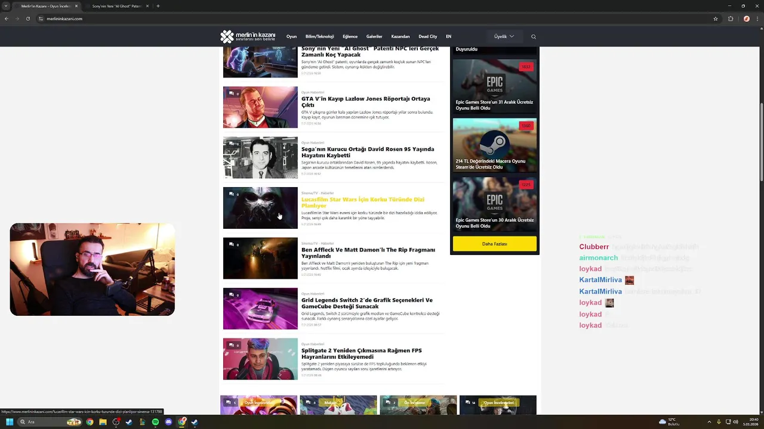Open Spotify from the taskbar
This screenshot has height=429, width=764.
click(155, 422)
